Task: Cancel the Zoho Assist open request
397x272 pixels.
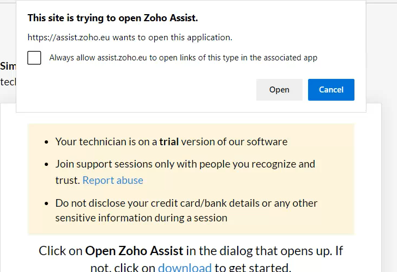Action: (331, 90)
